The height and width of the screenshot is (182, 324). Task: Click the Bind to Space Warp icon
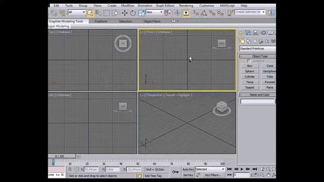click(62, 13)
